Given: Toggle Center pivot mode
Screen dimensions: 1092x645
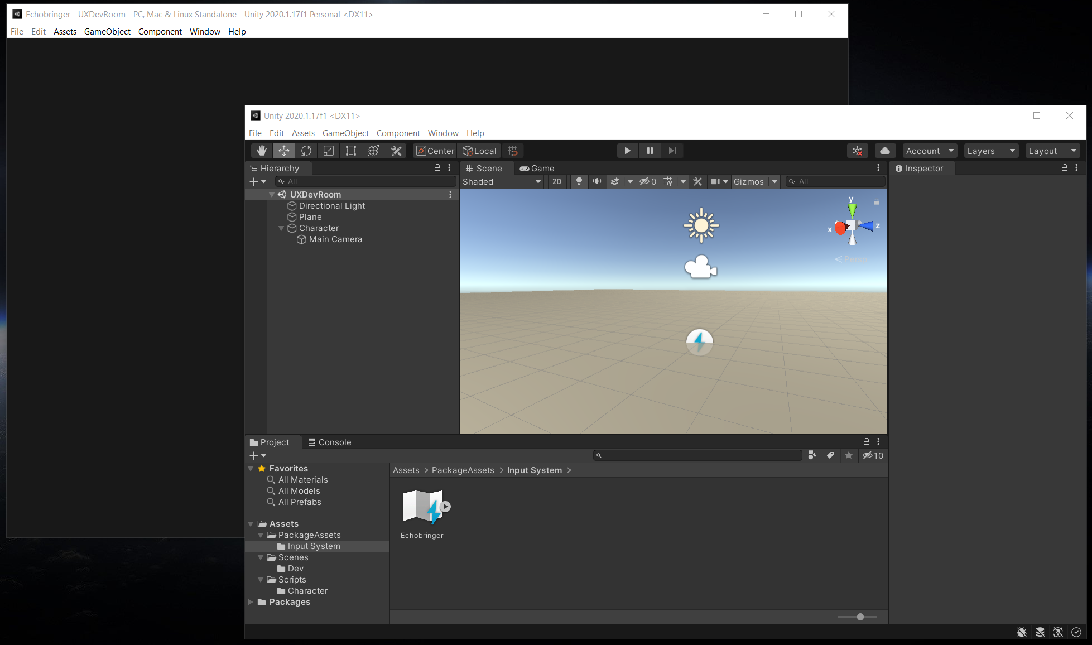Looking at the screenshot, I should (435, 151).
